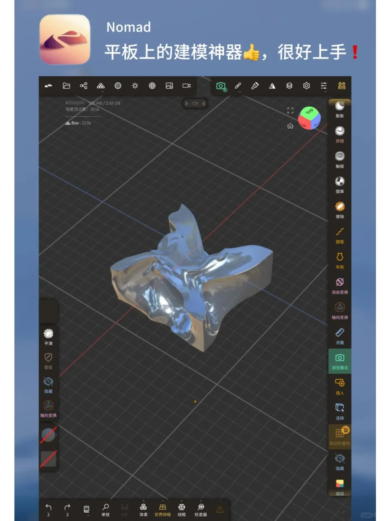Open the history book menu
This screenshot has height=521, width=390.
pos(86,509)
